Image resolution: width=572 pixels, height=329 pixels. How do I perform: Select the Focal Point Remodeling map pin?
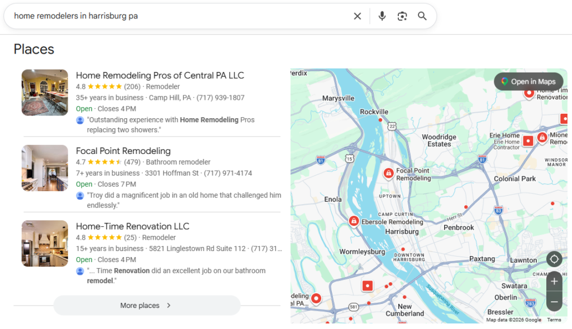point(388,173)
